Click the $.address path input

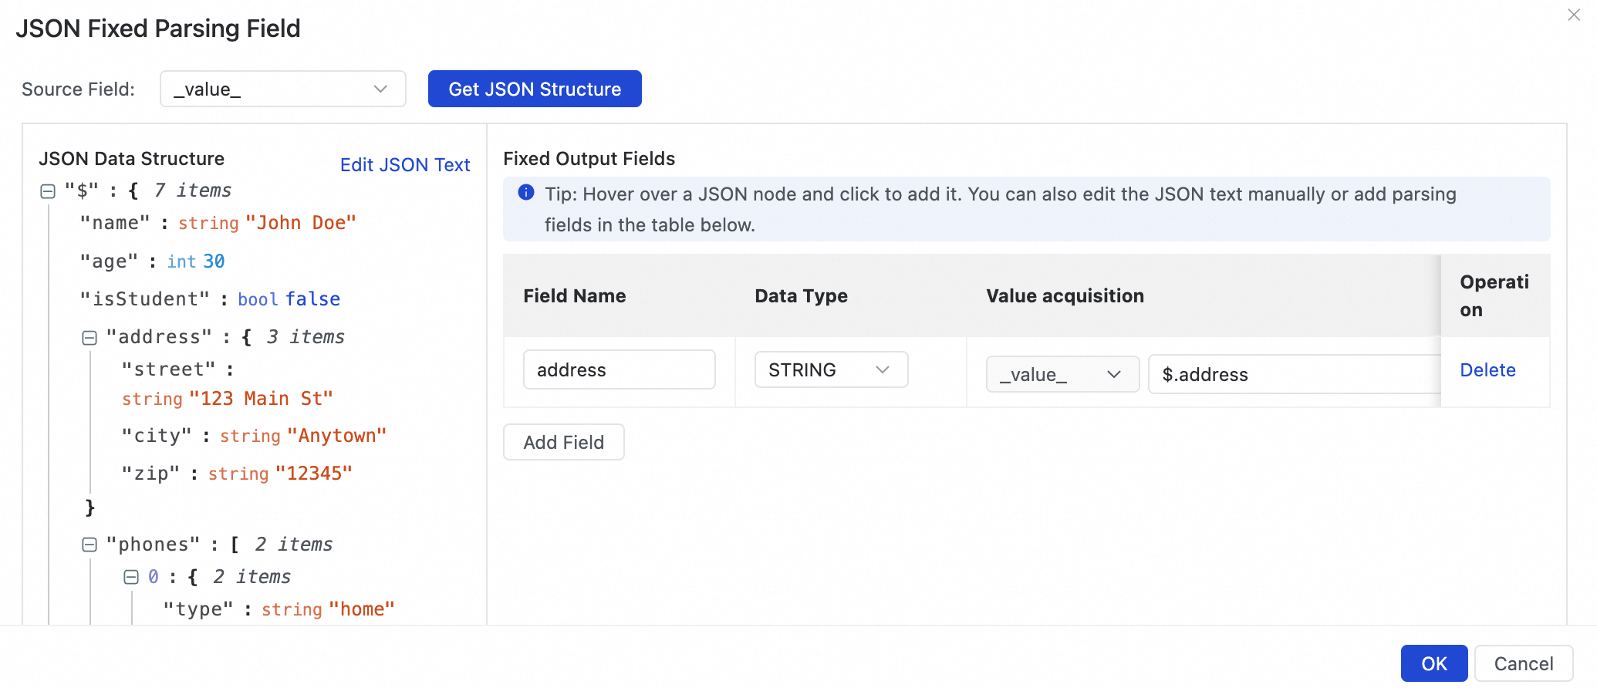pyautogui.click(x=1293, y=375)
